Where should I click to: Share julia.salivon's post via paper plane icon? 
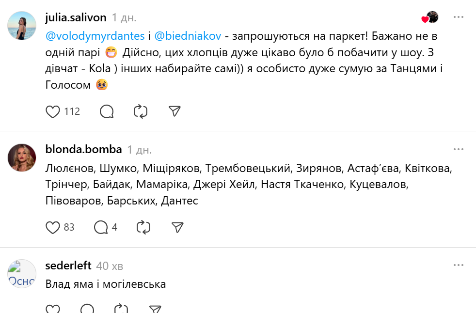tap(175, 112)
